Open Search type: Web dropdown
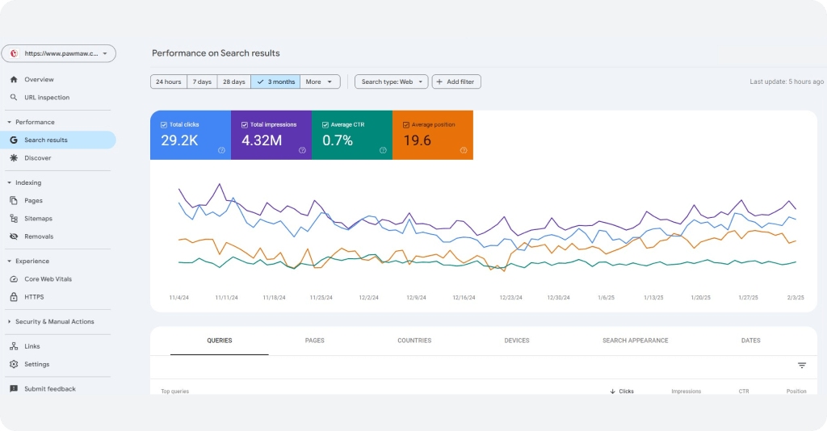The height and width of the screenshot is (431, 827). 391,82
